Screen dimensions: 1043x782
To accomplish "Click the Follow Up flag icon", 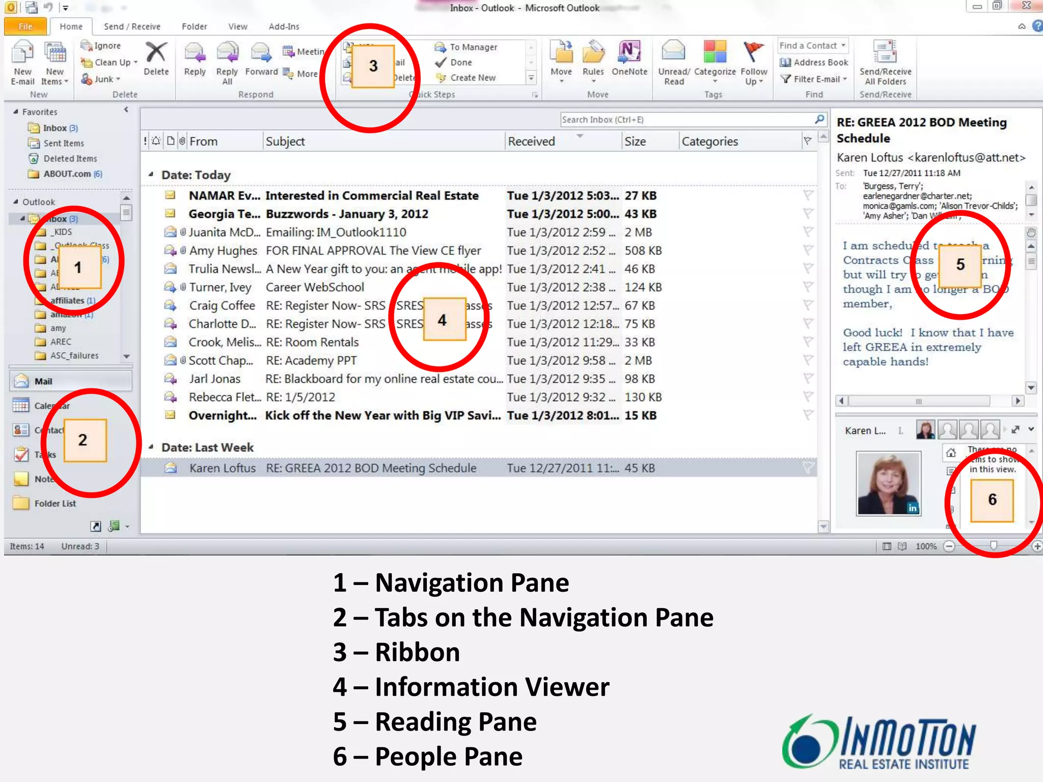I will coord(754,52).
